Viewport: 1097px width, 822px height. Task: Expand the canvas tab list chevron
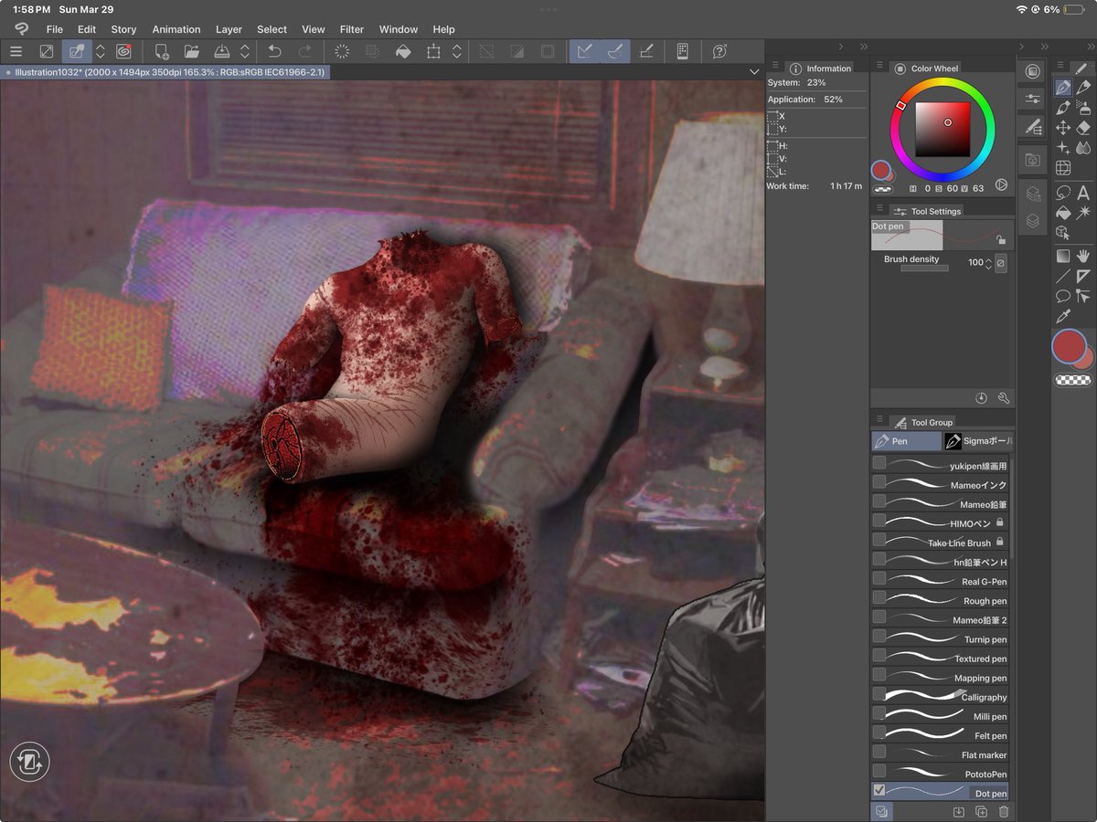pos(754,71)
